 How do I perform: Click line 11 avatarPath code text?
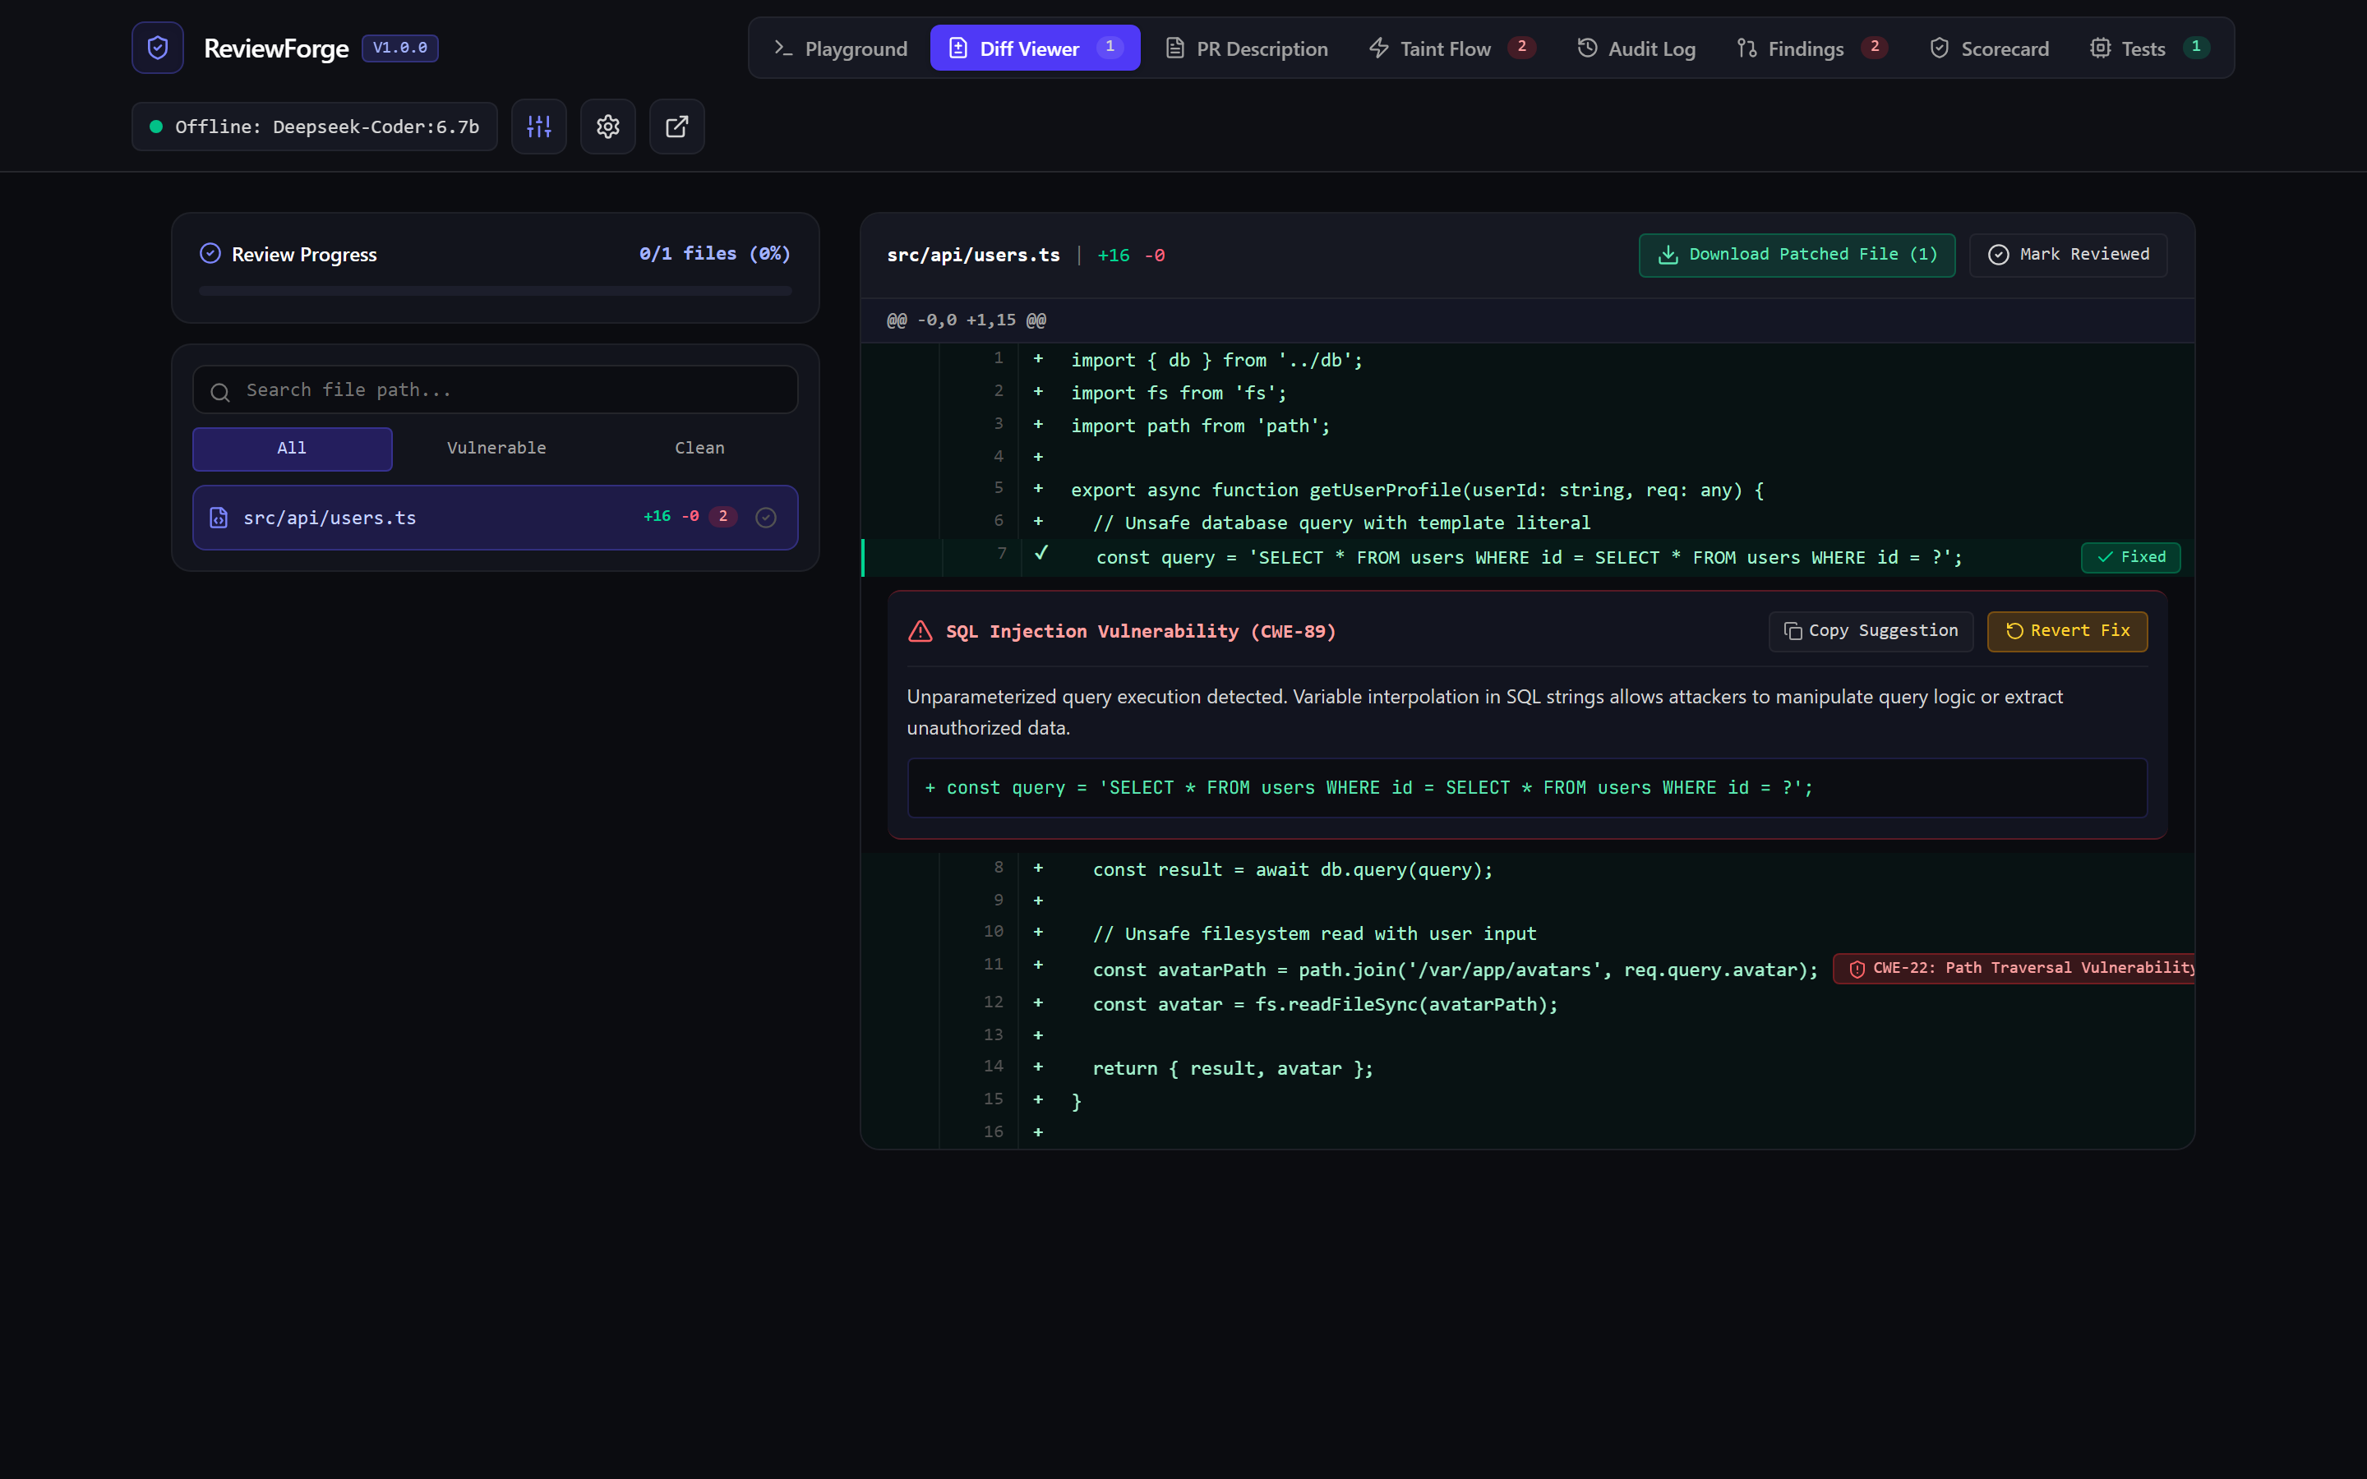1455,970
